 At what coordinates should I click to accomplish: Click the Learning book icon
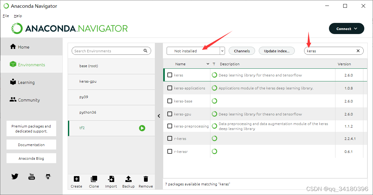pyautogui.click(x=13, y=82)
